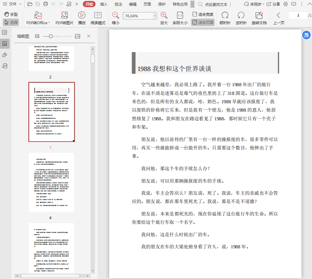Open the vertical three dots more menu
312x279 pixels.
(x=302, y=4)
